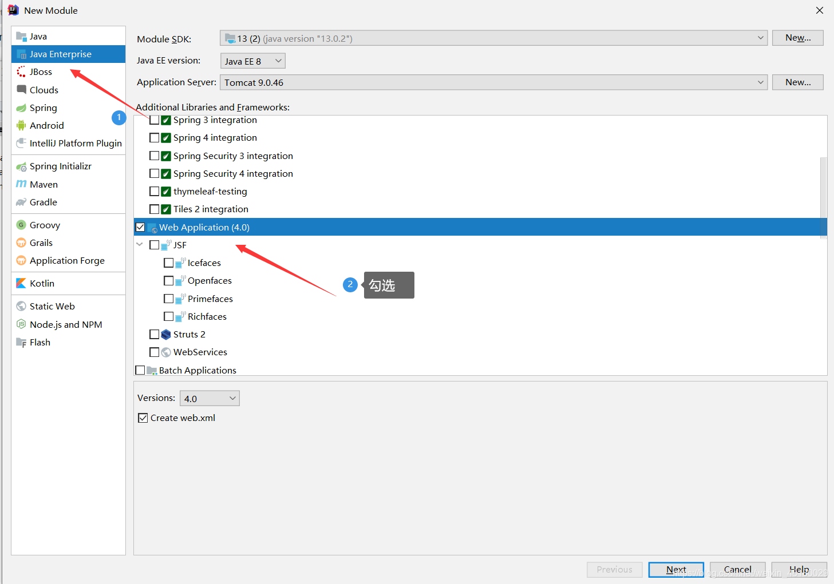Screen dimensions: 834x584
Task: Click the Spring Initializr icon
Action: point(21,166)
